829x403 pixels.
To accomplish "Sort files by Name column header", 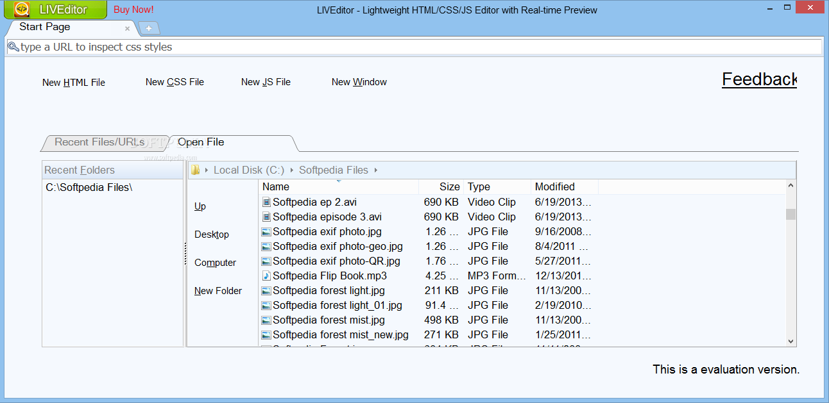I will tap(338, 187).
